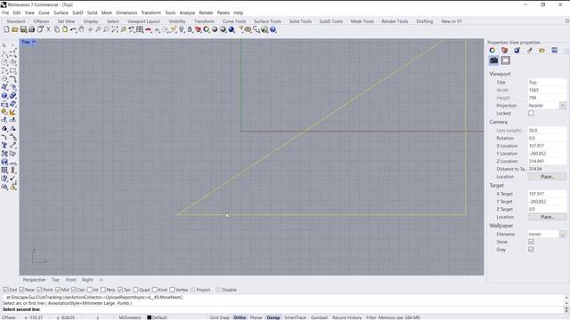This screenshot has width=570, height=320.
Task: Create a new file with the New icon
Action: [x=6, y=29]
